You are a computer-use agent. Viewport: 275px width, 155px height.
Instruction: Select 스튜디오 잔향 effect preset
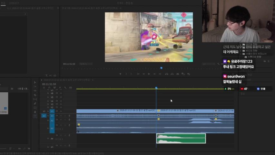tap(254, 57)
